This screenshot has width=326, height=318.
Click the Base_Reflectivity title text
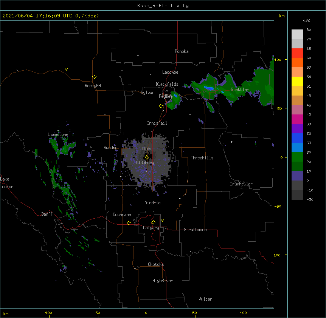click(163, 6)
